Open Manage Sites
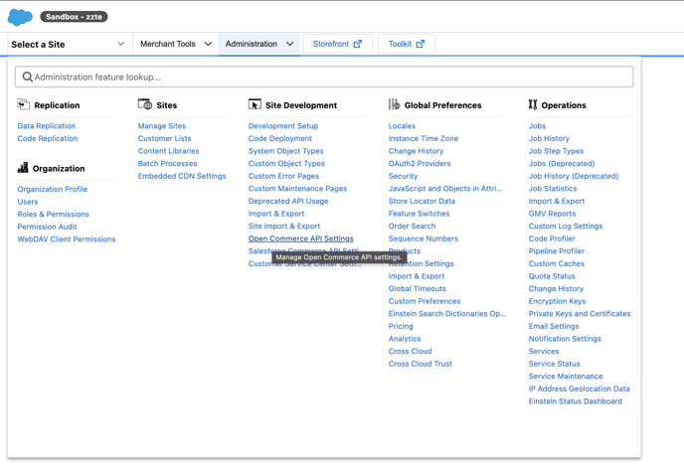The image size is (684, 473). [162, 126]
